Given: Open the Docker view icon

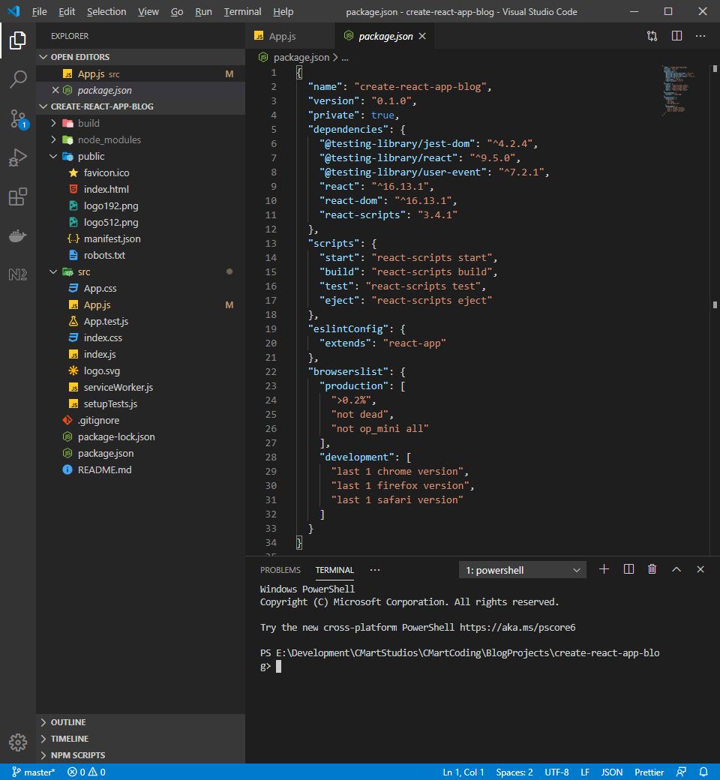Looking at the screenshot, I should coord(18,235).
